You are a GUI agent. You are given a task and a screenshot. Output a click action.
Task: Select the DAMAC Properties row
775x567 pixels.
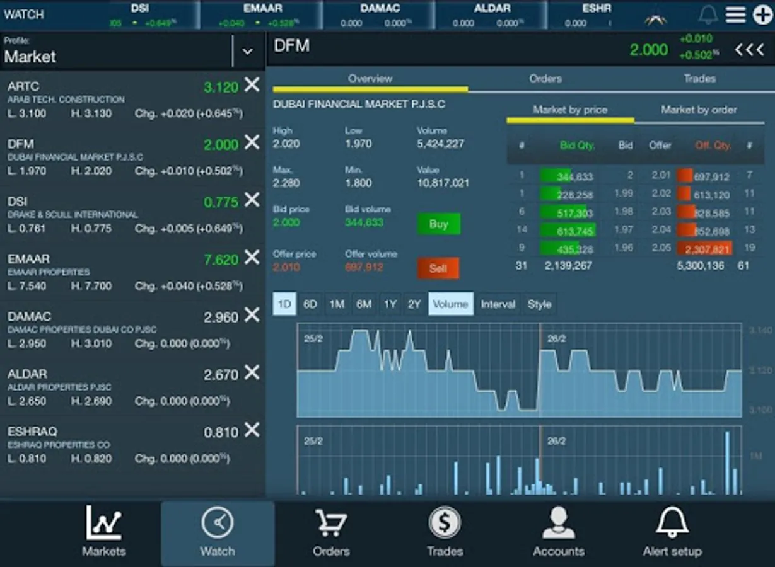132,329
